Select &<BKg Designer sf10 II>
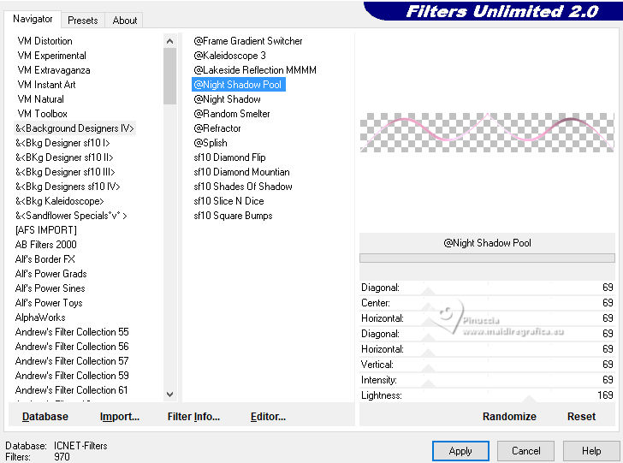The height and width of the screenshot is (463, 623). 64,157
